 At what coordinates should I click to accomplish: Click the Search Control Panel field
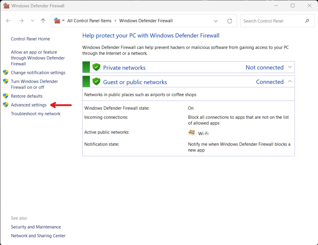(278, 21)
